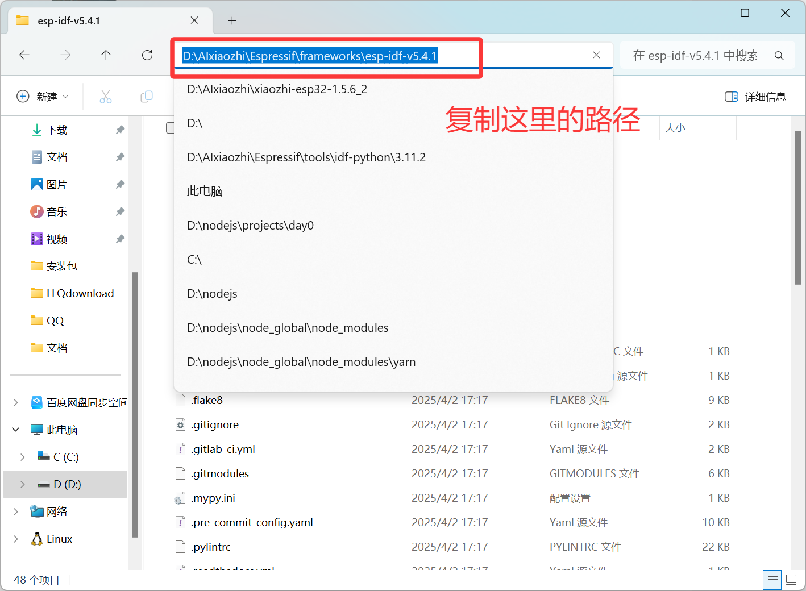Choose the idf-python\3.11.2 path suggestion
The height and width of the screenshot is (591, 806).
tap(393, 157)
